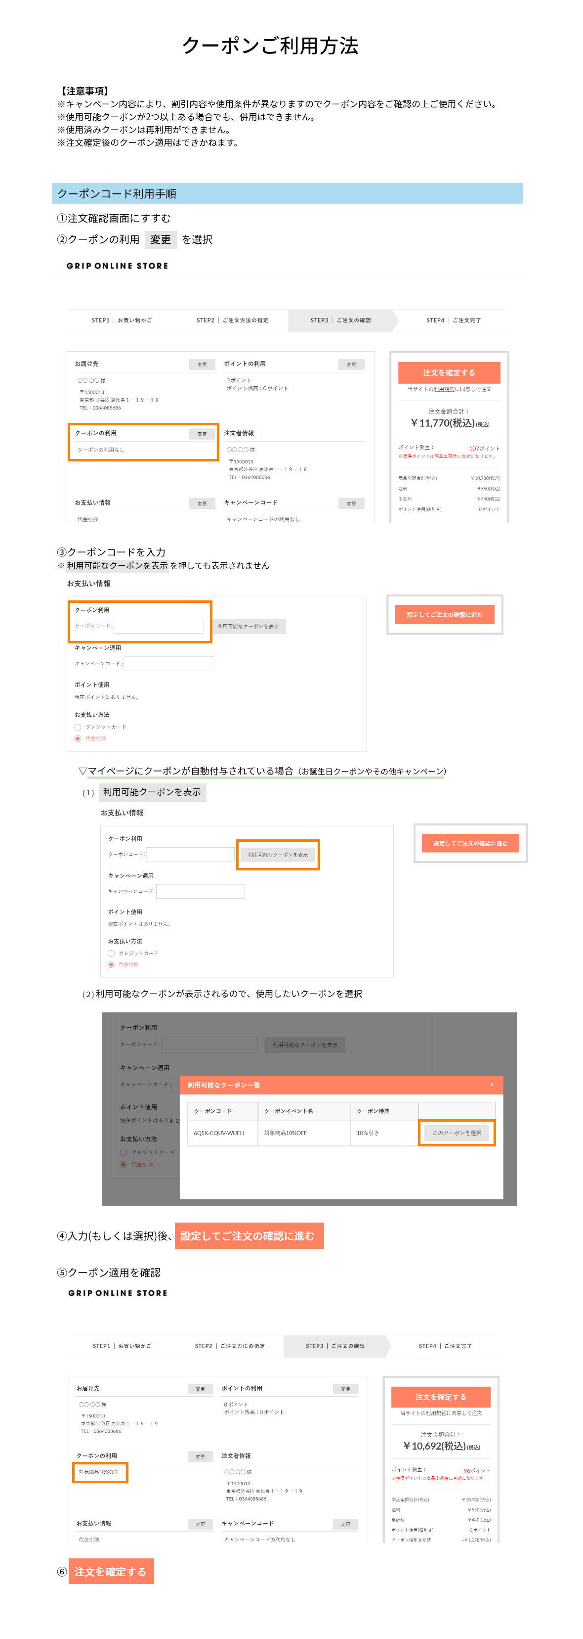Close the 利用可能なクーポン一覧 popup with ×
The image size is (583, 1639).
tap(491, 1085)
